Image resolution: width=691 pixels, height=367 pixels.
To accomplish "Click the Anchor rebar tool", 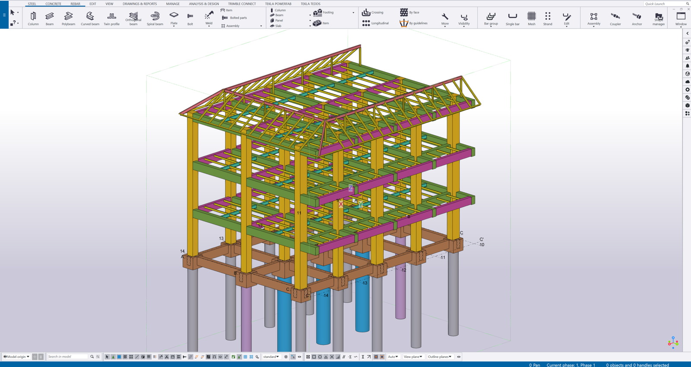I will click(637, 18).
